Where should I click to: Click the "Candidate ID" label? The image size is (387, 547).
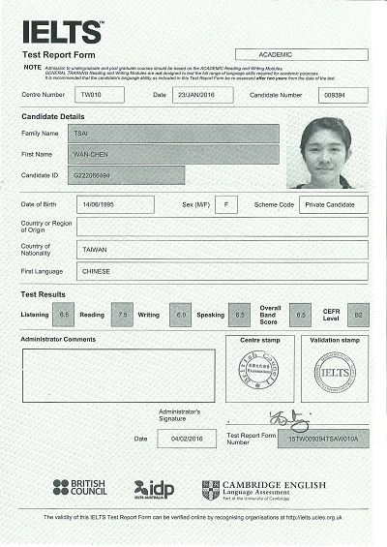[x=40, y=175]
